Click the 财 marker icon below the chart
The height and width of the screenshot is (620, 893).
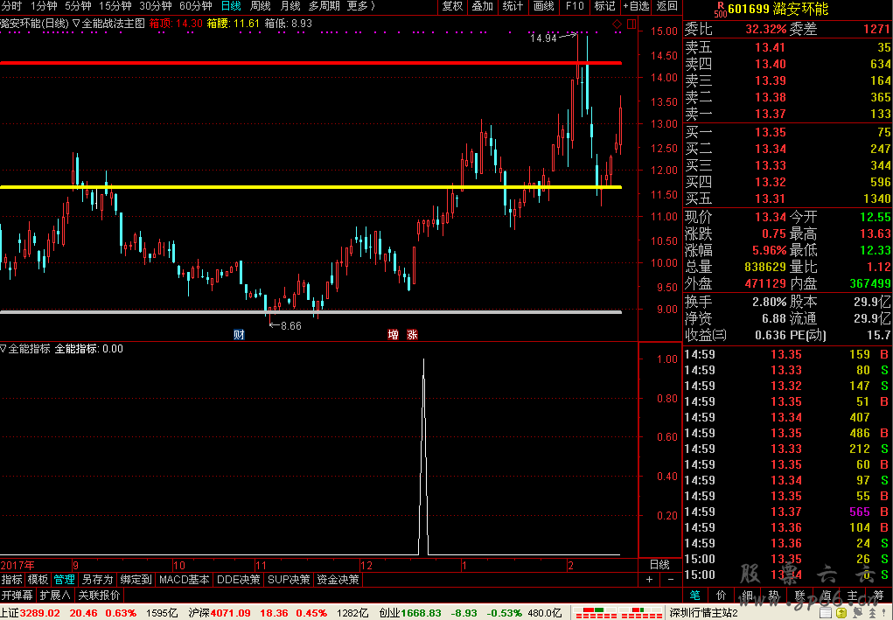click(x=239, y=334)
